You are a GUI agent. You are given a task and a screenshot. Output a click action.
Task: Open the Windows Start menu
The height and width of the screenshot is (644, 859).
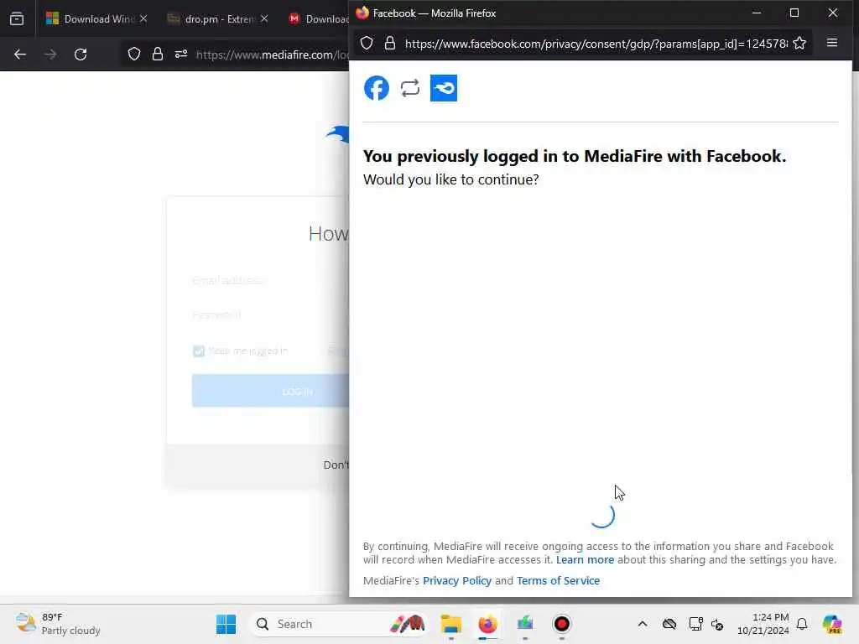tap(226, 624)
